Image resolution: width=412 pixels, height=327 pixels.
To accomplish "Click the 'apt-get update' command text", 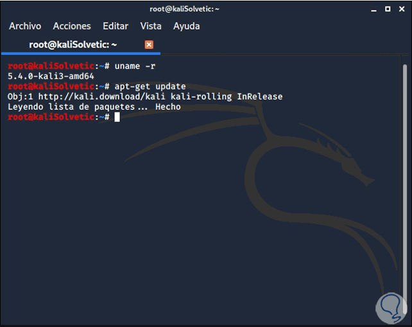I will (150, 87).
